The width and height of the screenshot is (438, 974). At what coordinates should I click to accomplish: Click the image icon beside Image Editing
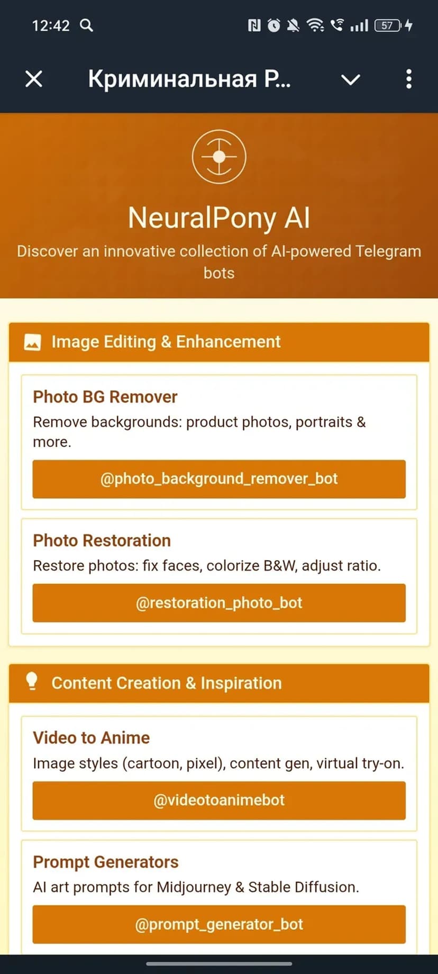point(32,342)
